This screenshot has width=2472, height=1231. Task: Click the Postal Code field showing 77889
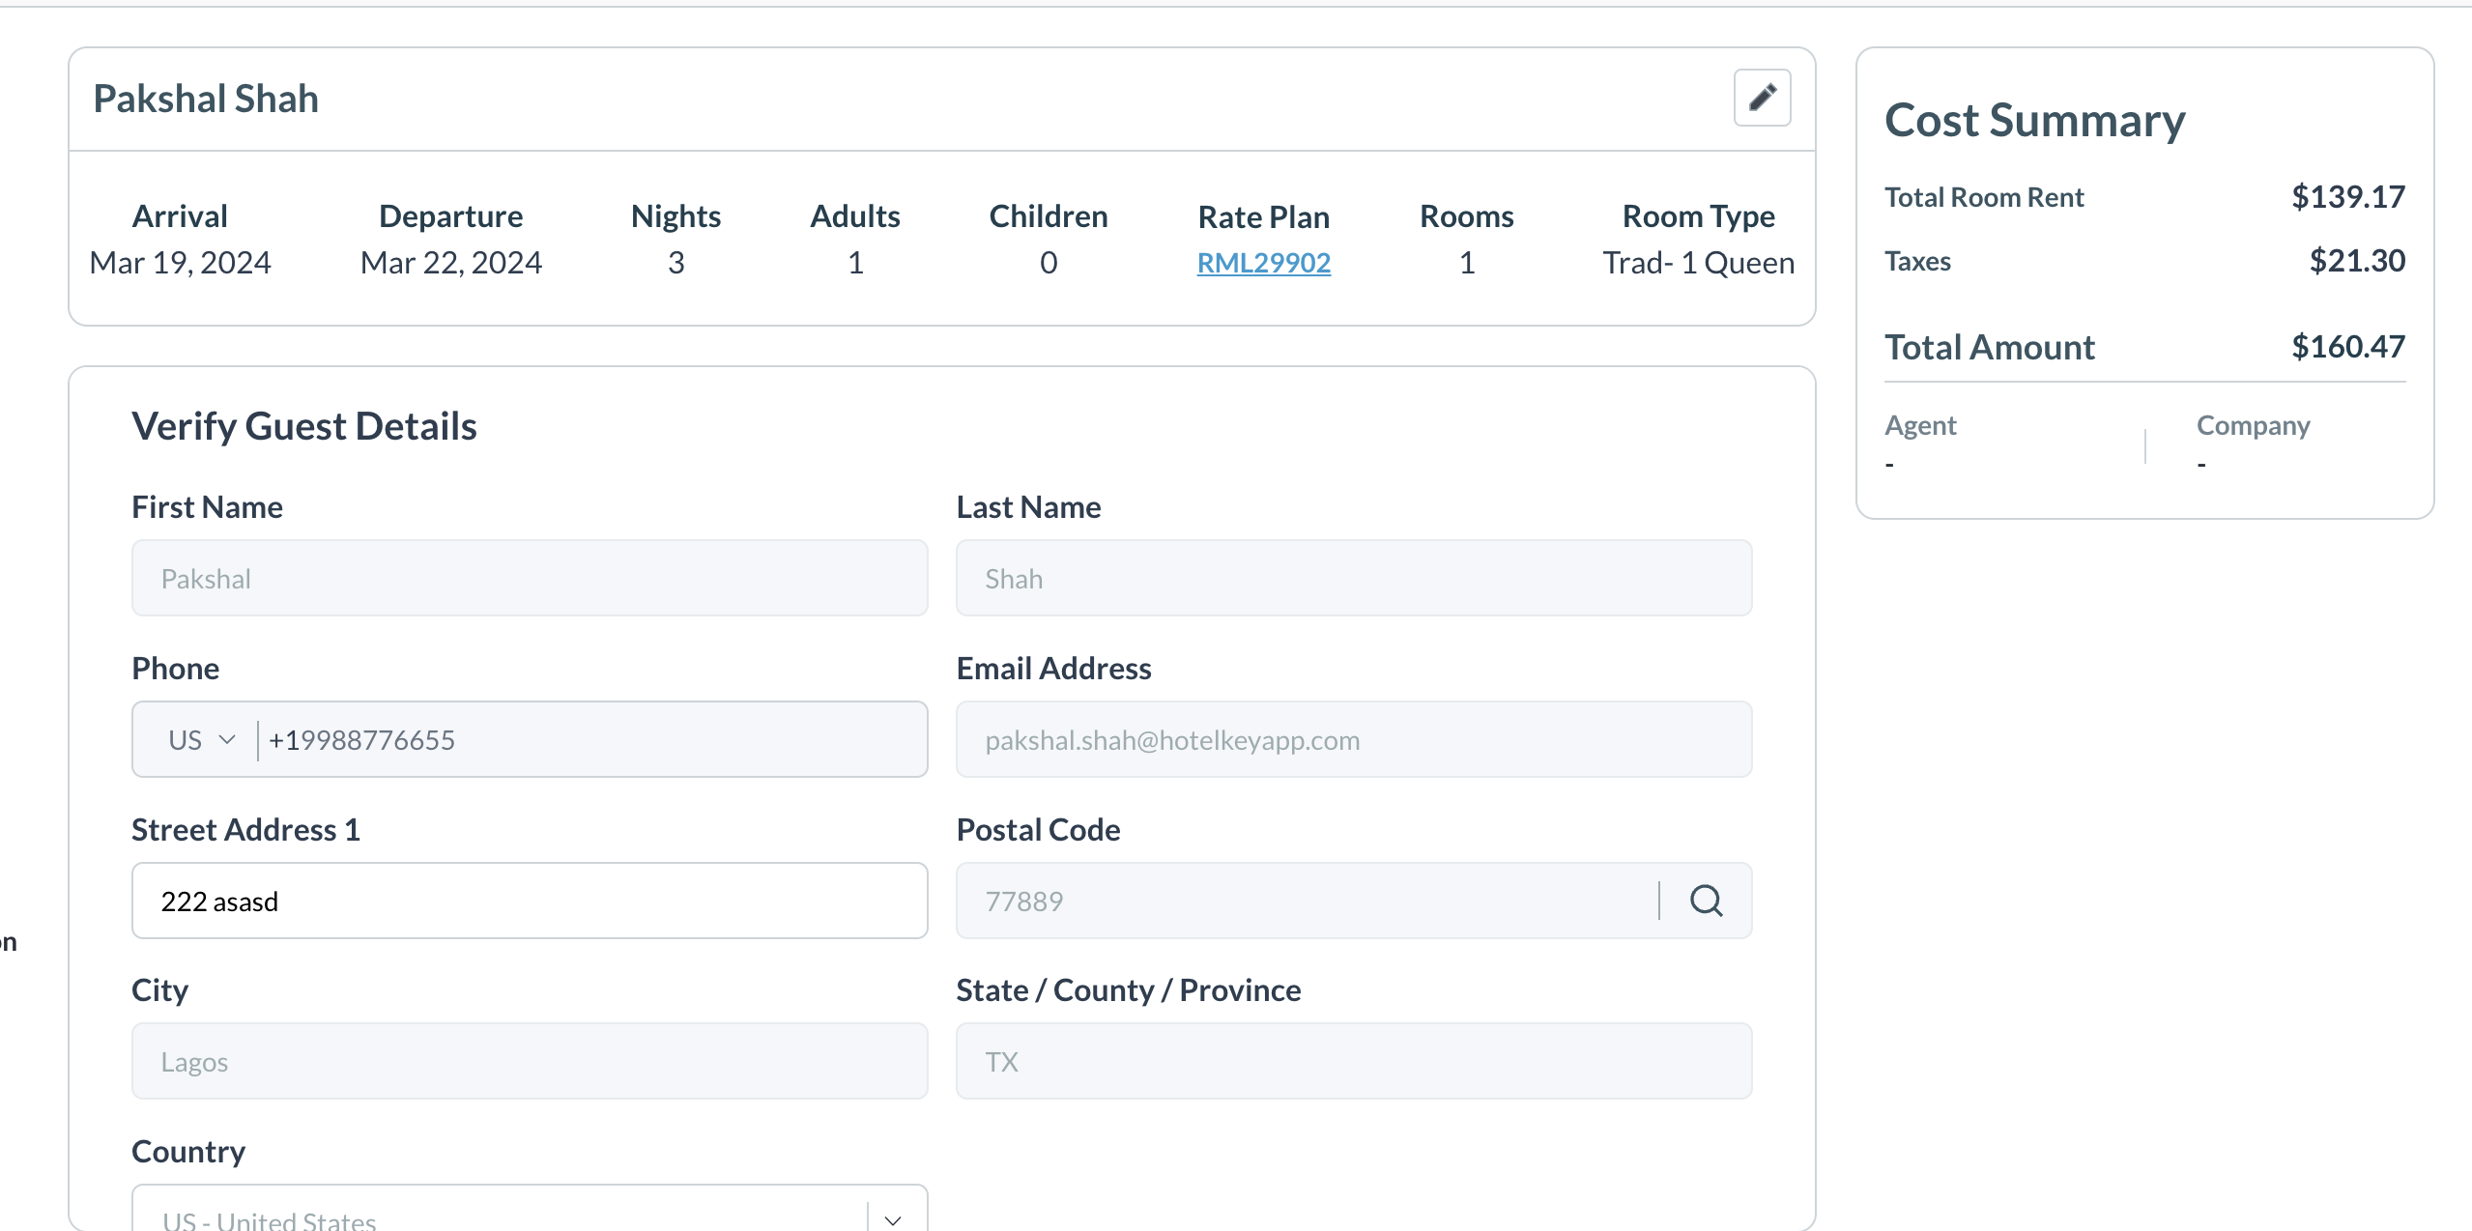click(x=1305, y=901)
